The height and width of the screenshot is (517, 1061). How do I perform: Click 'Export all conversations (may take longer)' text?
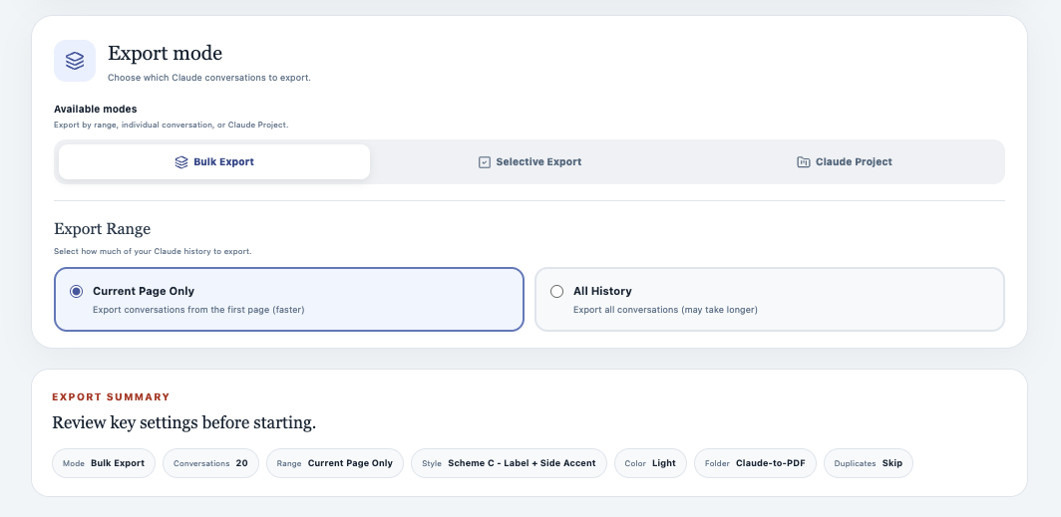(665, 310)
